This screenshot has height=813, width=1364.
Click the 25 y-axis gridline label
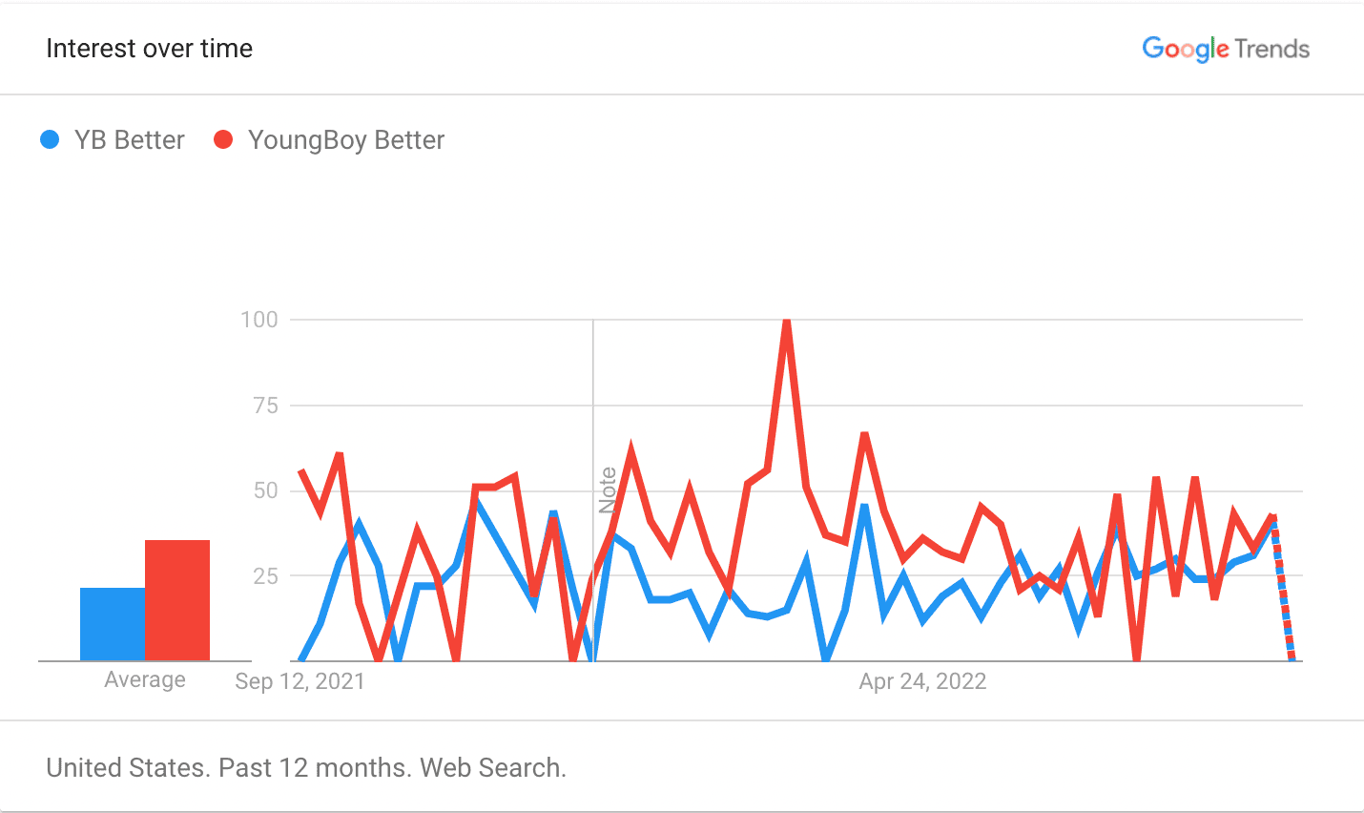266,575
